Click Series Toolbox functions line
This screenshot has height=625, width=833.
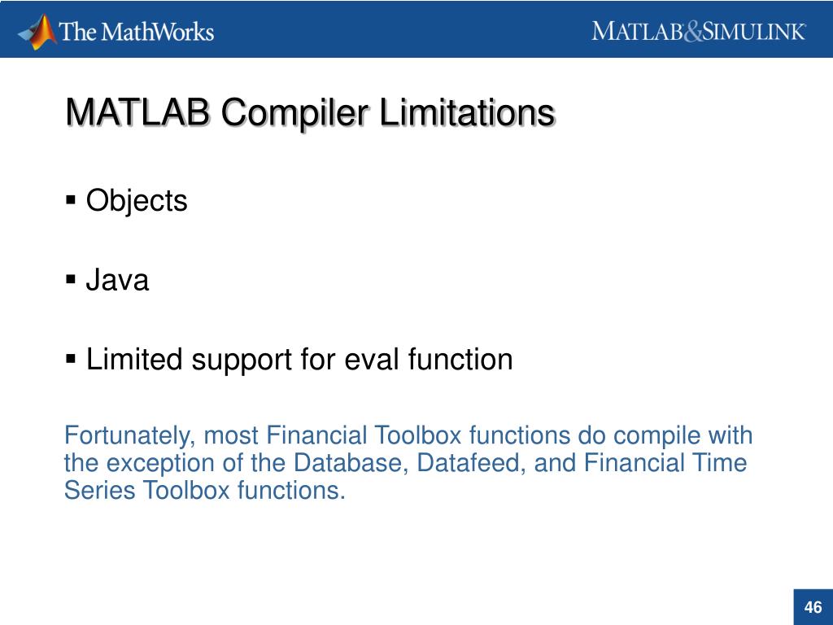(204, 489)
